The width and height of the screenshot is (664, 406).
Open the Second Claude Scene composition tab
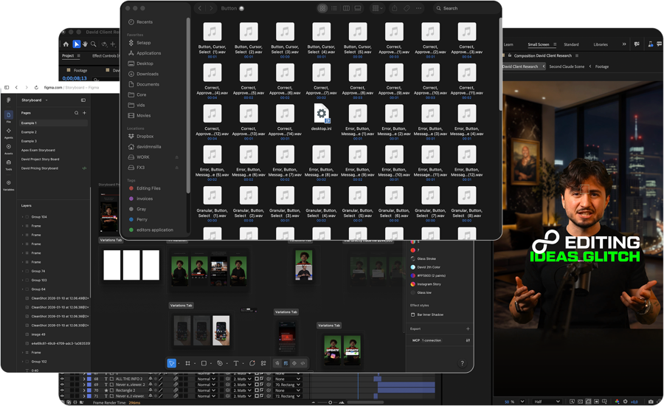coord(567,66)
